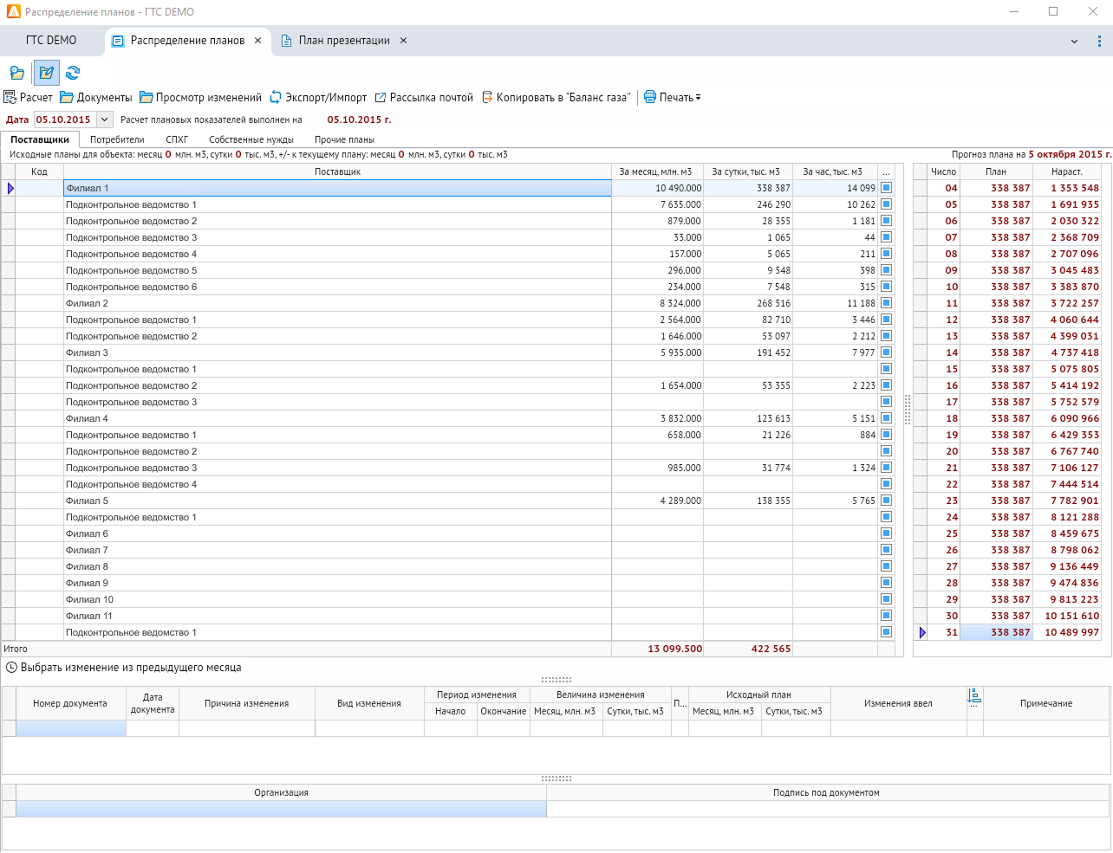Open the Дата dropdown calendar arrow
This screenshot has height=853, width=1113.
click(104, 120)
